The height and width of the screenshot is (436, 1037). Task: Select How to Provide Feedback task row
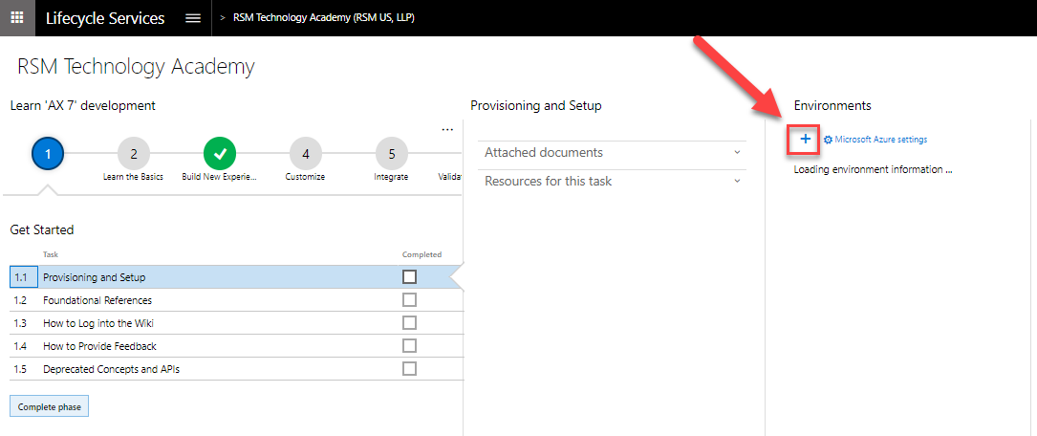pyautogui.click(x=99, y=346)
